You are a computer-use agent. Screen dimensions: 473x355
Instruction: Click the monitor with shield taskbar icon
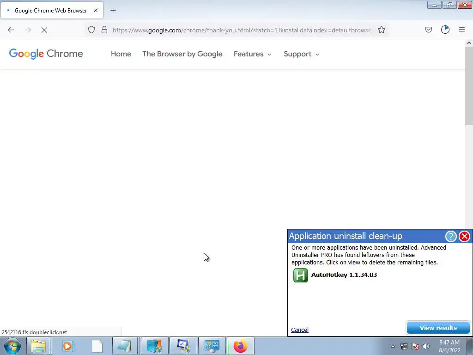[183, 346]
